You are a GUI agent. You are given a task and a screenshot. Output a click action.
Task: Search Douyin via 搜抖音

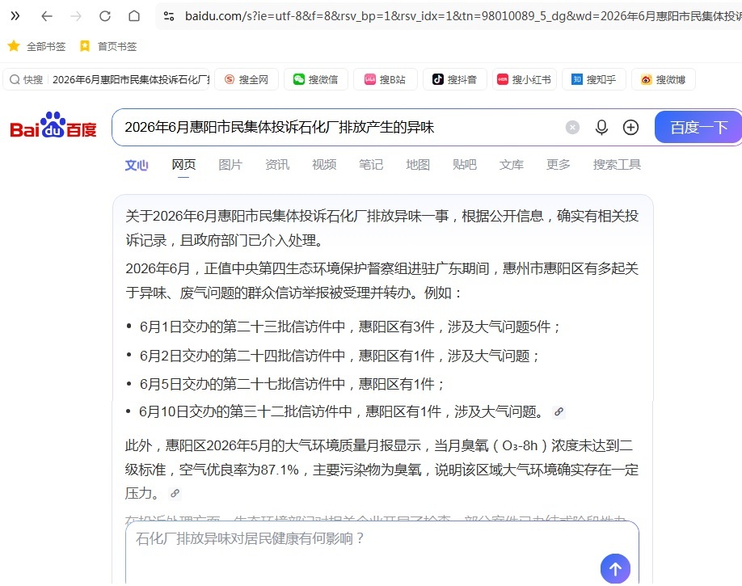(x=455, y=79)
